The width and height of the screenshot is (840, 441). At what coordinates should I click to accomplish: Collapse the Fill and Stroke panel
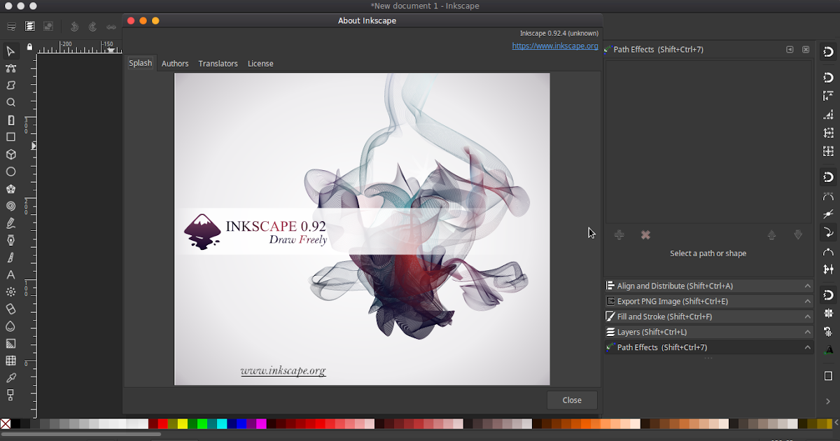(807, 316)
